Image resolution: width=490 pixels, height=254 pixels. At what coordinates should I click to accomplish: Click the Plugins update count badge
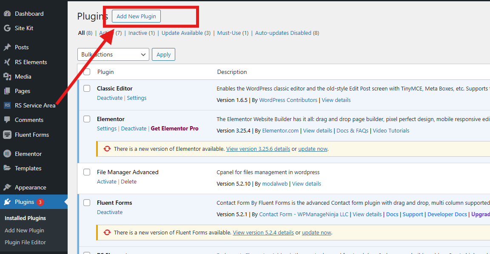[40, 202]
